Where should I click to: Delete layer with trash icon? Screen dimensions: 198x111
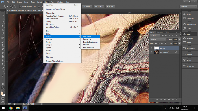176,99
